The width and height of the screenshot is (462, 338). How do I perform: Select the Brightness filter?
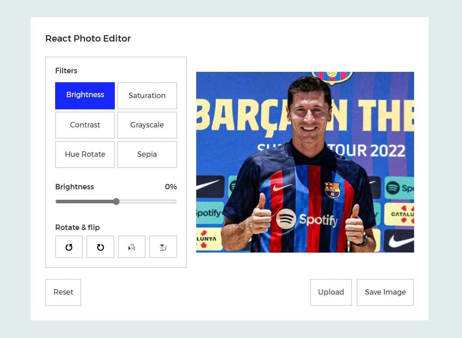(x=85, y=95)
